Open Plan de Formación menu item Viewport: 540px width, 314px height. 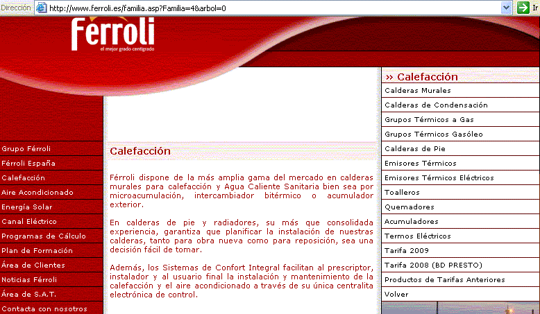coord(37,250)
